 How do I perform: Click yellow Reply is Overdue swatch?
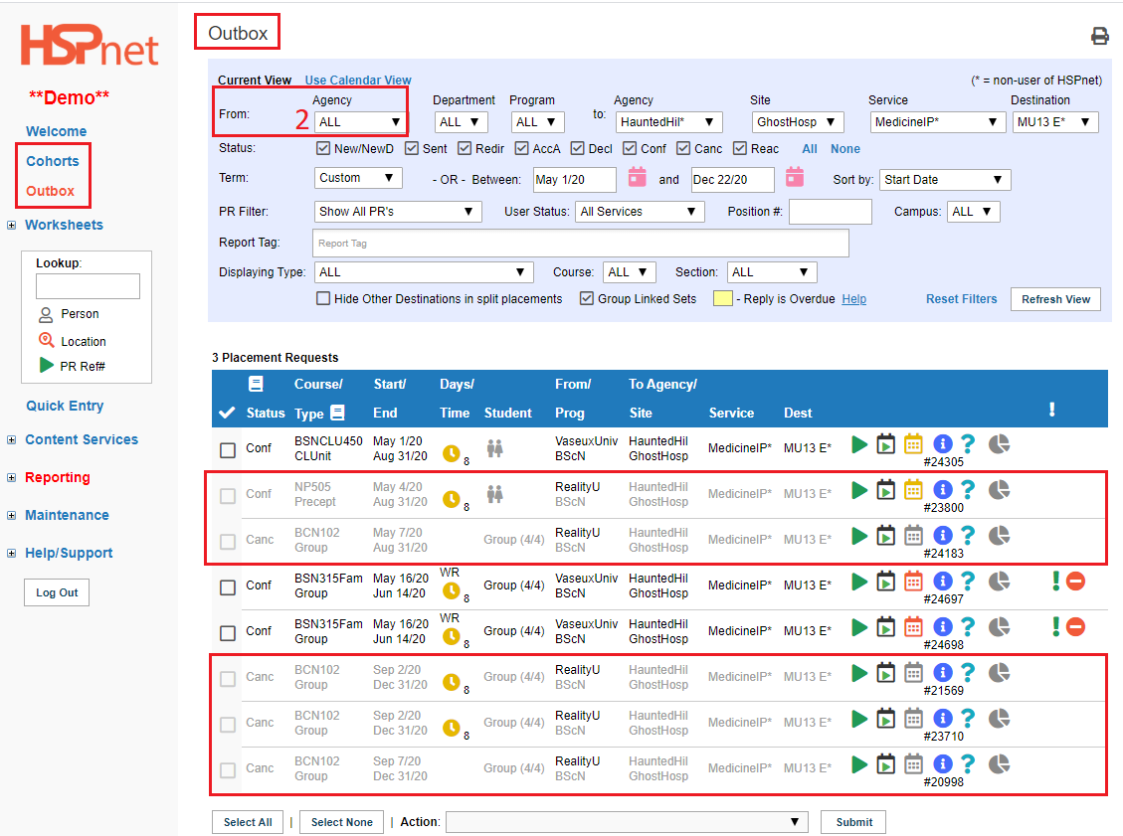click(x=723, y=299)
